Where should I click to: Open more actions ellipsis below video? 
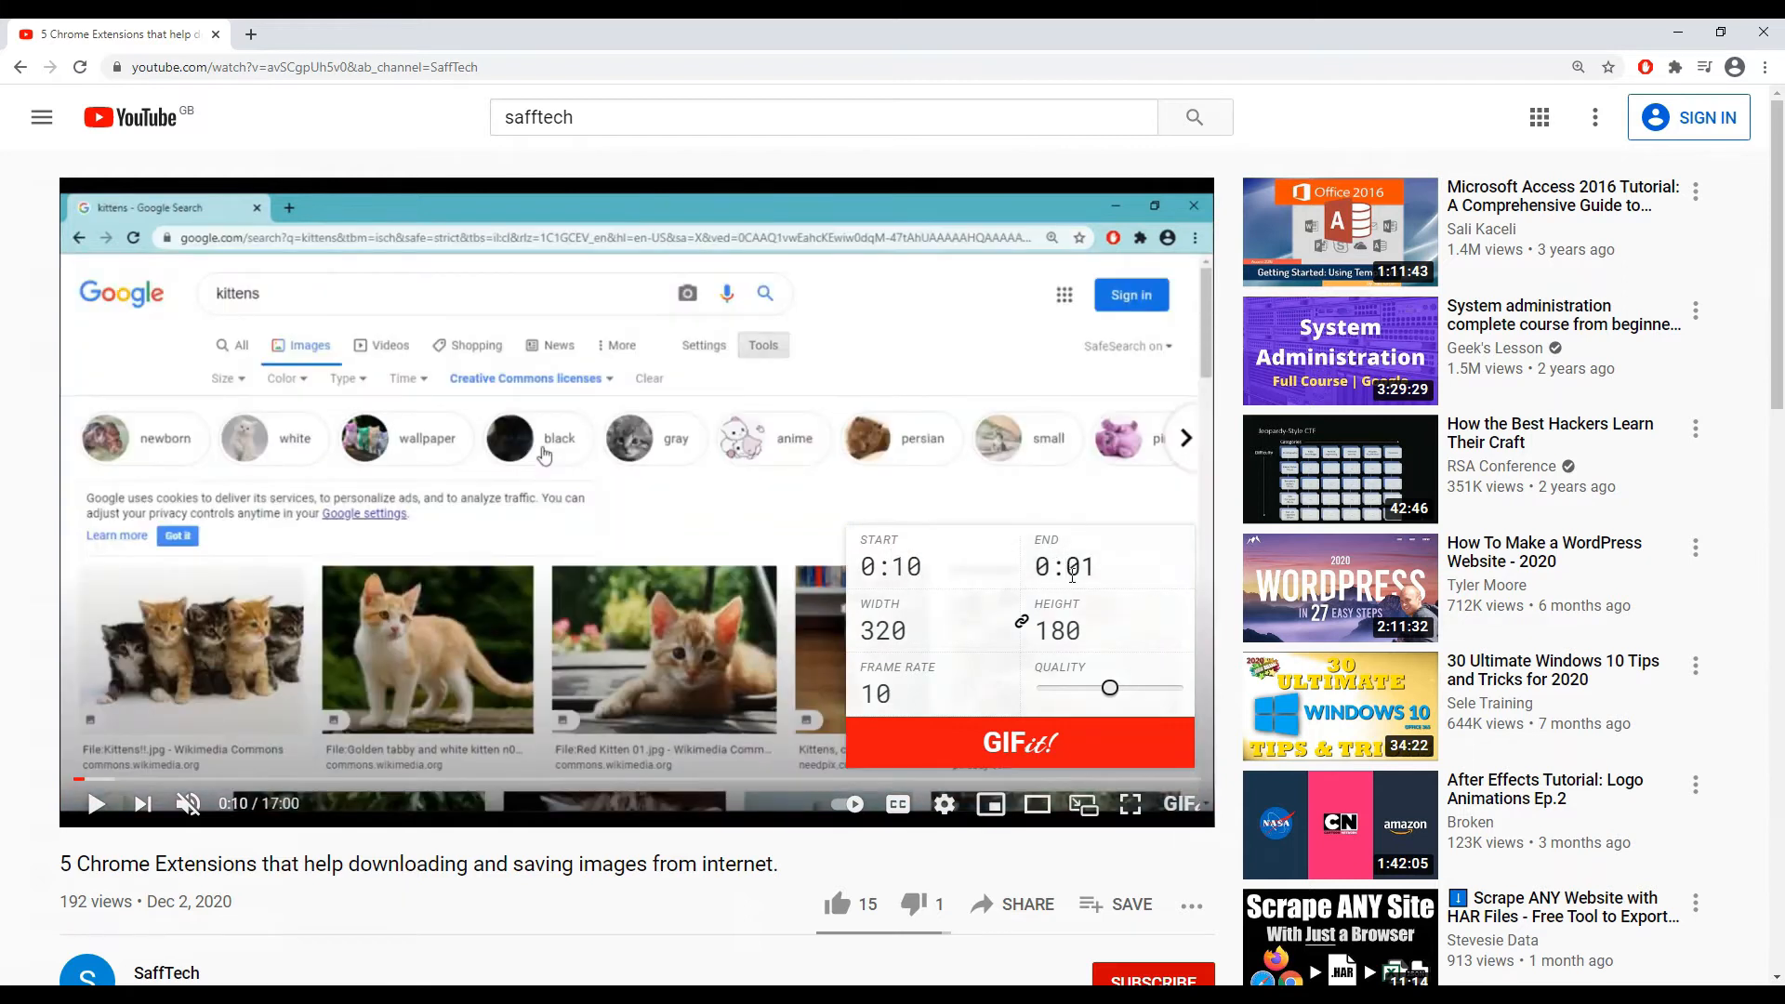coord(1192,905)
